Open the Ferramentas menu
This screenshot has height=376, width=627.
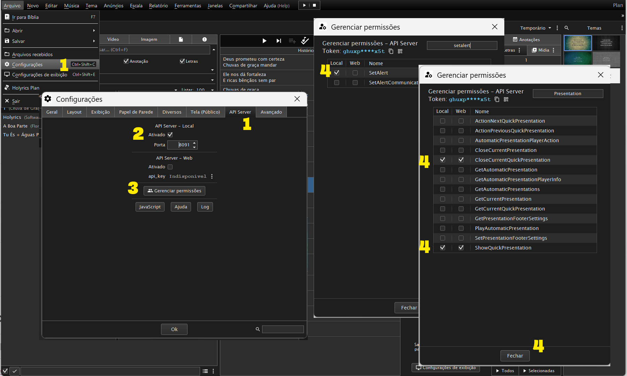point(188,6)
